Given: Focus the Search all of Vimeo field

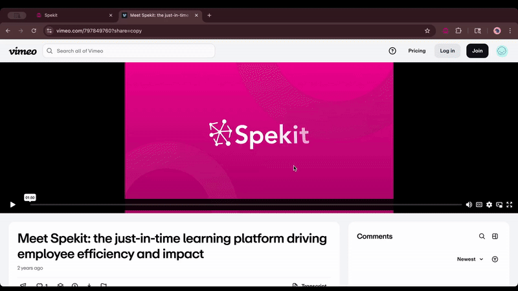Looking at the screenshot, I should coord(129,51).
